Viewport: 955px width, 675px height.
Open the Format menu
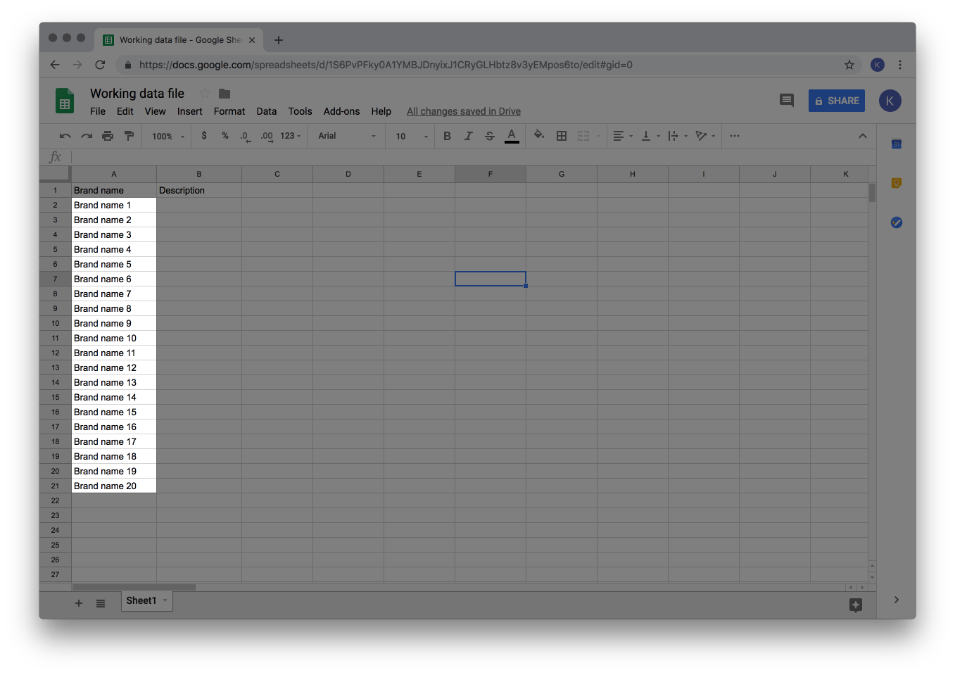[x=229, y=111]
